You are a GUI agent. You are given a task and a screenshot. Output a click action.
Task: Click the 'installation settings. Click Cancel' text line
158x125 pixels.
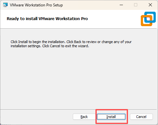coord(50,46)
